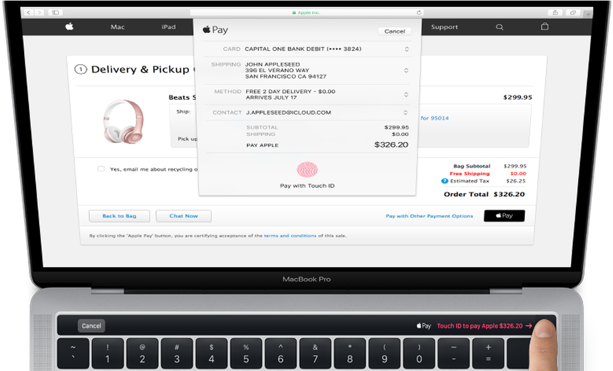613x371 pixels.
Task: Go forward with Safari forward arrow
Action: pos(39,12)
